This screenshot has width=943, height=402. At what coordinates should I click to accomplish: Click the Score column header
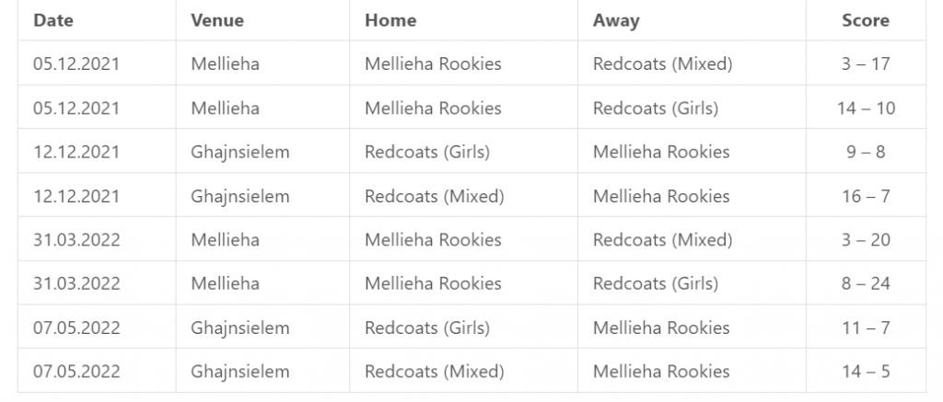point(866,20)
